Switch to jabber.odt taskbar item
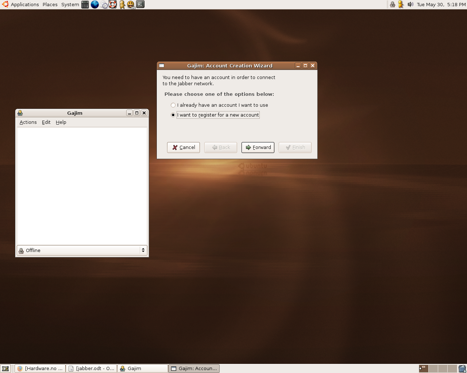This screenshot has width=467, height=373. (x=92, y=369)
